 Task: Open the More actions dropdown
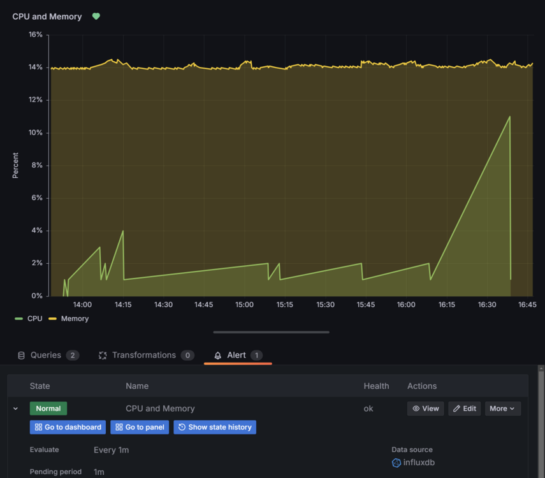(x=502, y=409)
